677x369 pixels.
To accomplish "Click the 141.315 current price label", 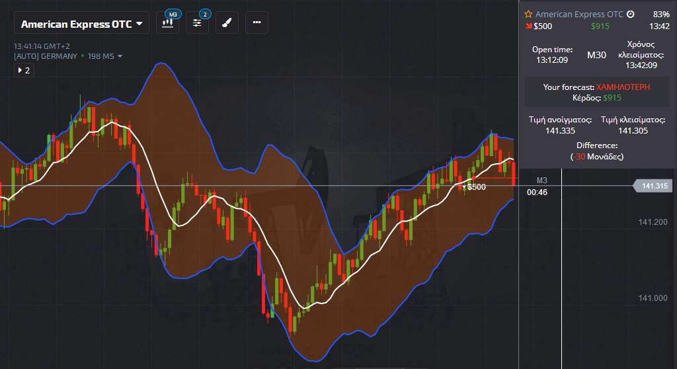I will (x=653, y=186).
